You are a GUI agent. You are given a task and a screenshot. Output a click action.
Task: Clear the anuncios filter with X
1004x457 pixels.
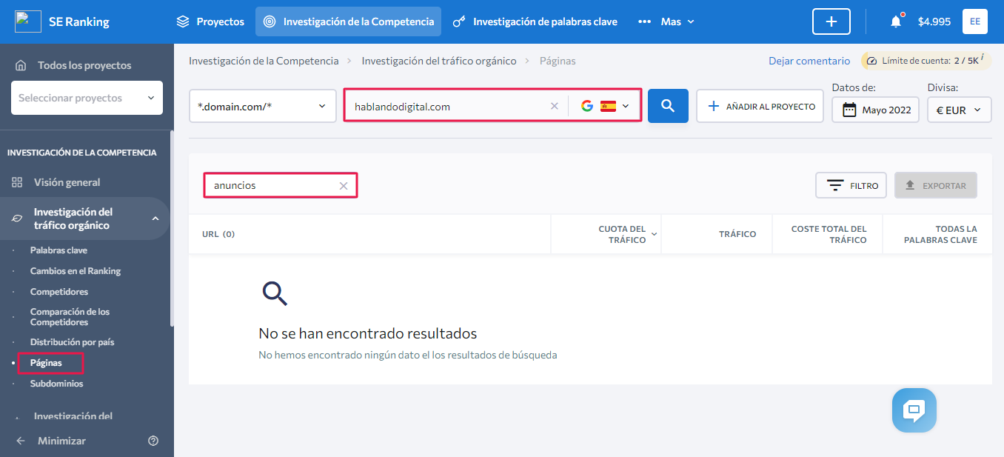pos(344,186)
